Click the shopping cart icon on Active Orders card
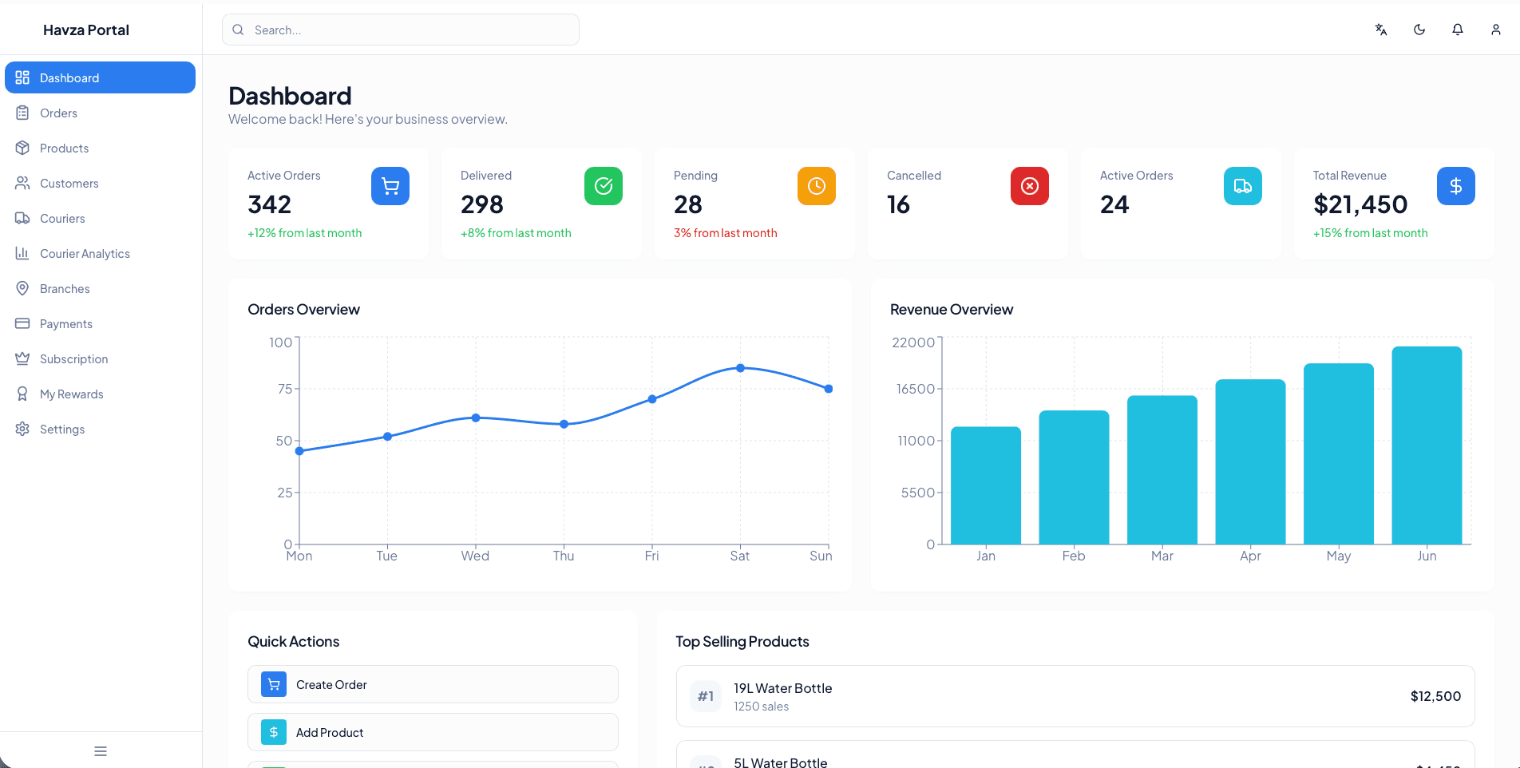The width and height of the screenshot is (1520, 768). point(390,186)
